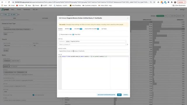187x105 pixels.
Task: Open the Gmail bookmark
Action: click(12, 6)
